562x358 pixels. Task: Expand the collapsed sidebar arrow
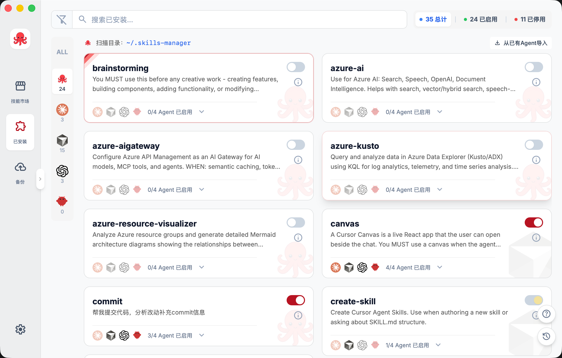[40, 179]
